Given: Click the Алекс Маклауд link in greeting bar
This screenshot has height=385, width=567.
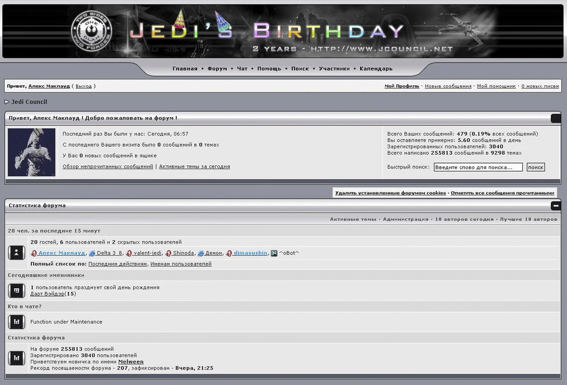Looking at the screenshot, I should [49, 86].
